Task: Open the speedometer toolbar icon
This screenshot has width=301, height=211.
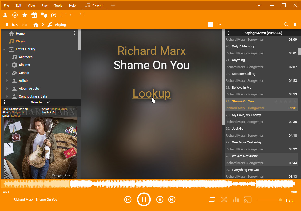Action: (54, 15)
